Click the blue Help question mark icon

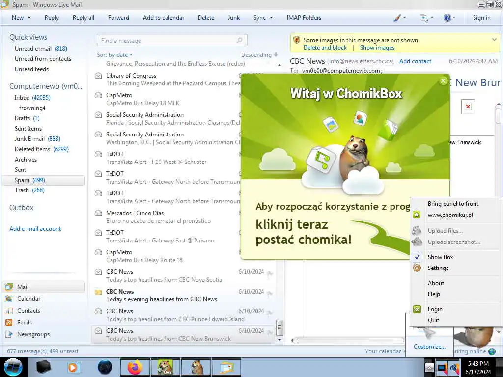coord(447,18)
